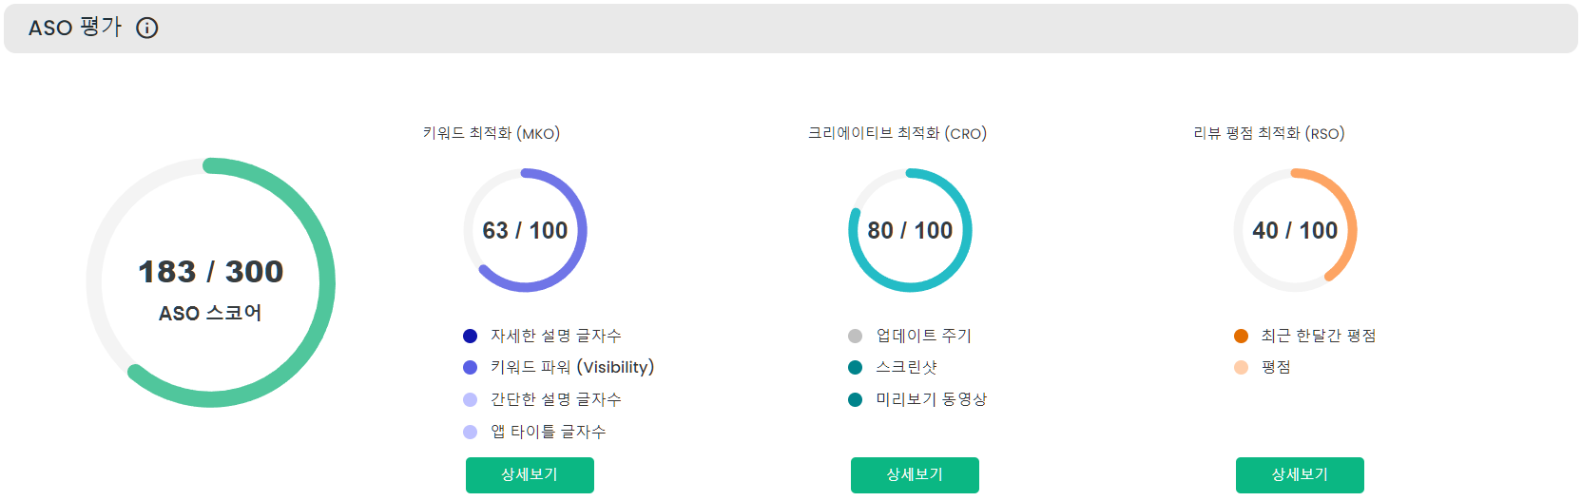
Task: Click the orange 최근 한달간 평점 legend dot
Action: pos(1241,336)
